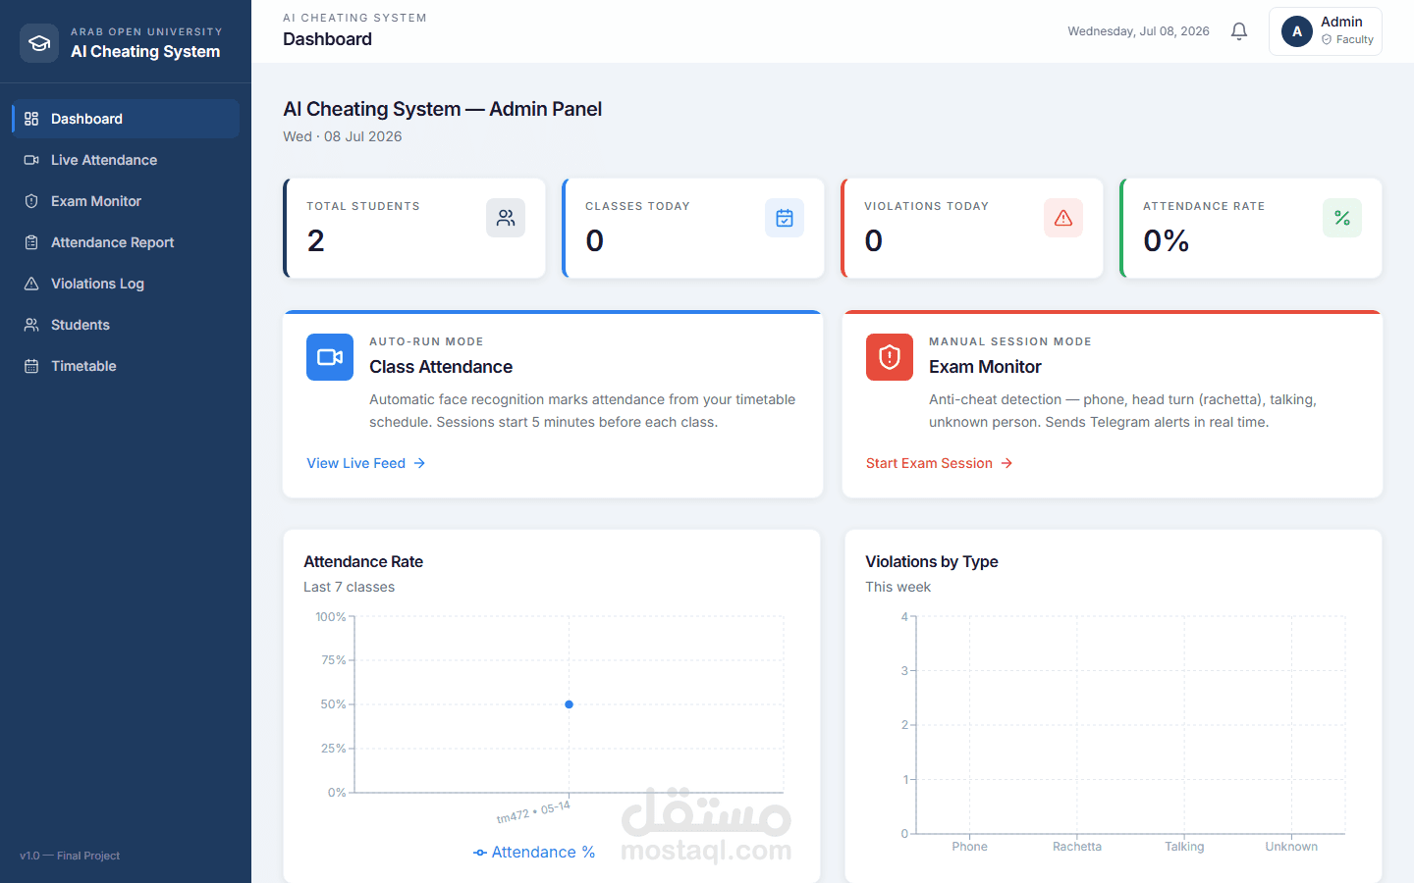Viewport: 1414px width, 883px height.
Task: Click the AI Cheating System — Admin Panel heading
Action: (443, 109)
